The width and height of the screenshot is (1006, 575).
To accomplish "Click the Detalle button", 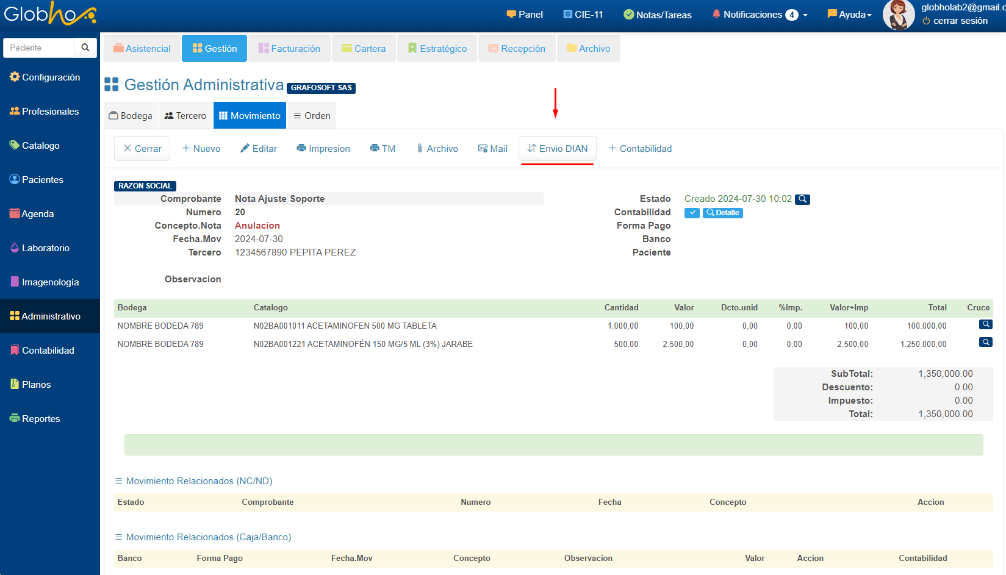I will (x=722, y=213).
